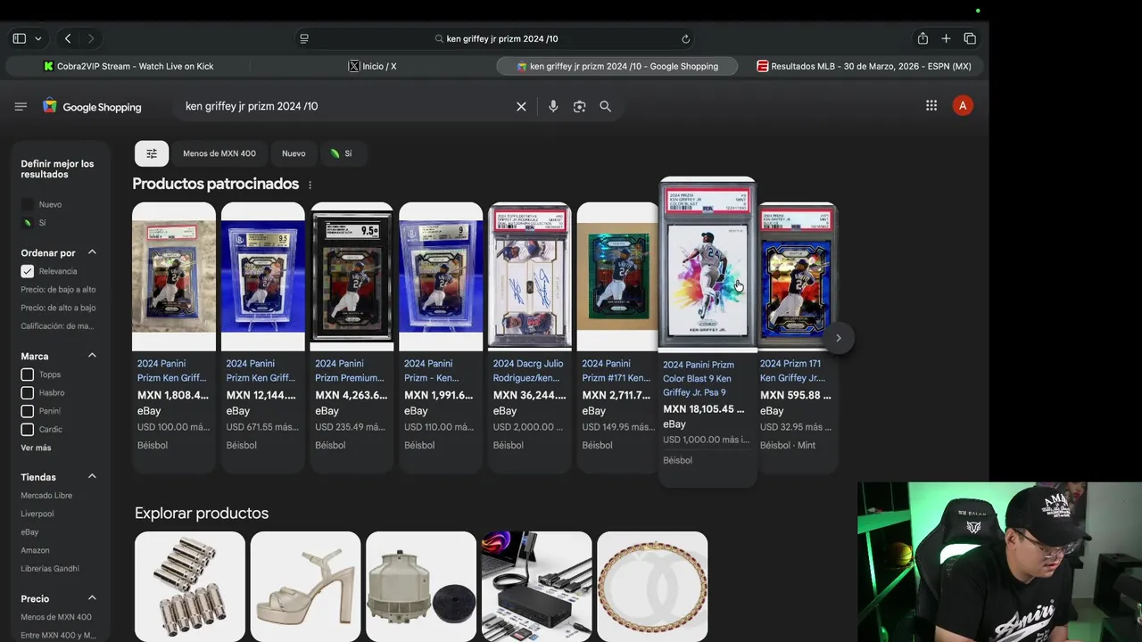This screenshot has width=1142, height=642.
Task: Open Panini Prizm Premium card MXN 4,263.6
Action: click(352, 276)
